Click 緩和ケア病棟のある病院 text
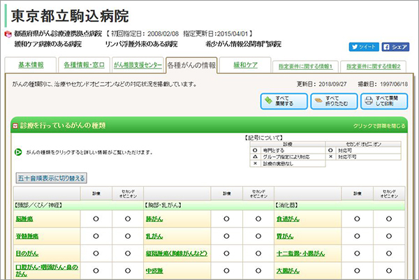Viewport: 419px width, 280px height. coord(48,44)
